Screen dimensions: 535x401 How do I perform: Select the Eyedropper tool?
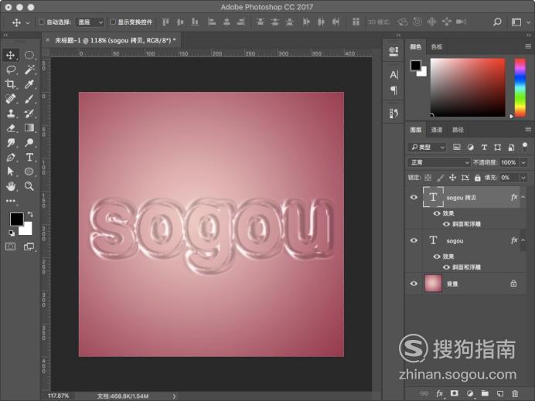pyautogui.click(x=29, y=84)
